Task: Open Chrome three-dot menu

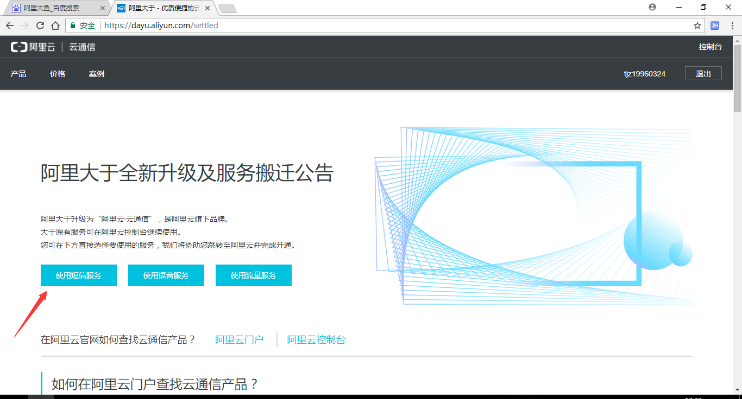Action: (x=731, y=25)
